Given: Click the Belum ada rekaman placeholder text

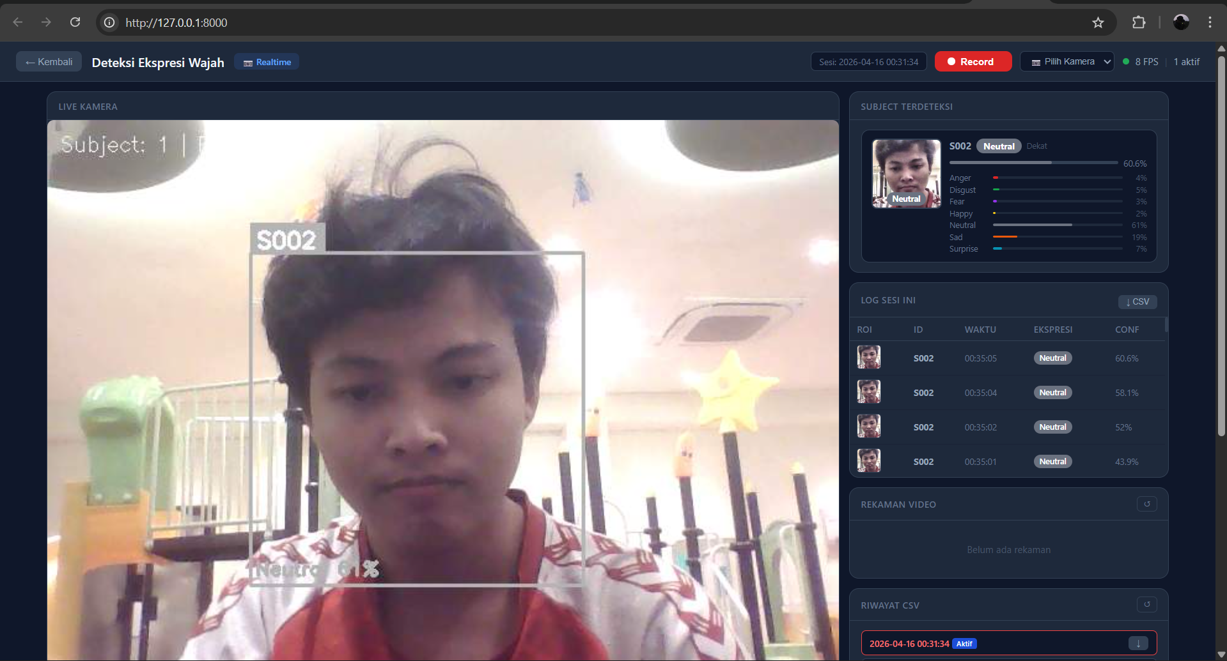Looking at the screenshot, I should 1008,550.
